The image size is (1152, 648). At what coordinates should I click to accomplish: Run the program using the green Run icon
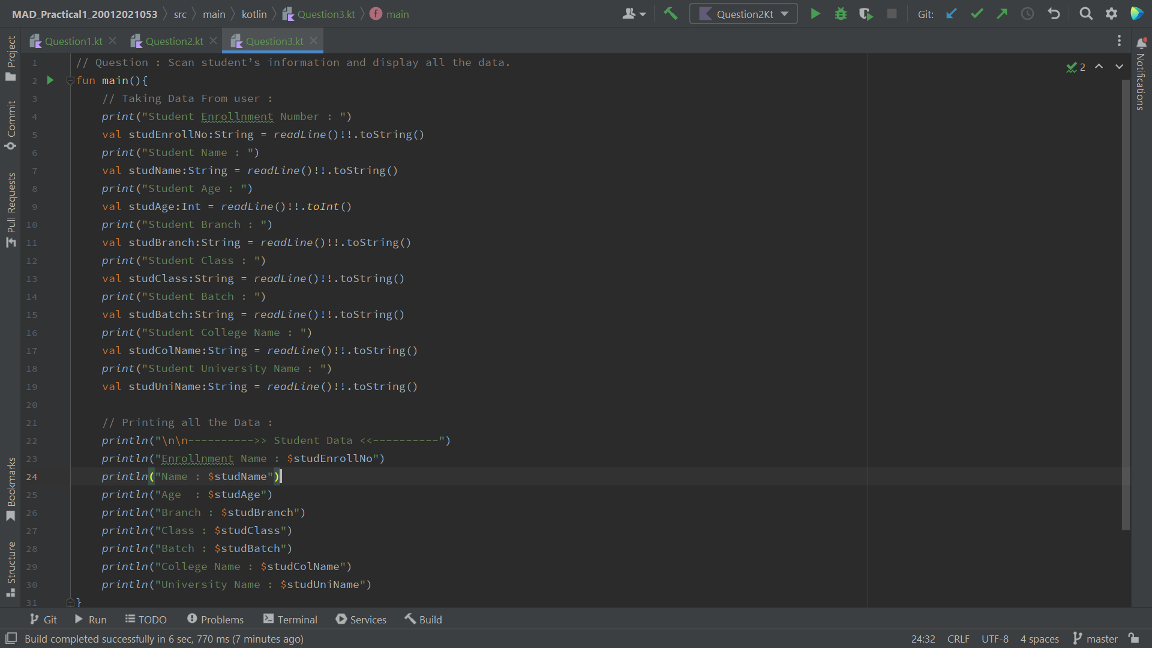tap(815, 13)
